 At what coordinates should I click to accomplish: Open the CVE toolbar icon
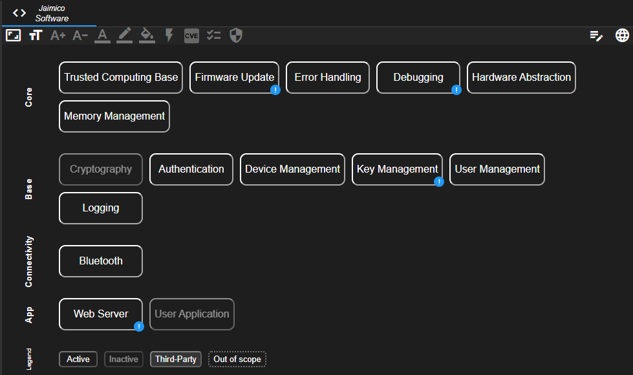pos(191,36)
